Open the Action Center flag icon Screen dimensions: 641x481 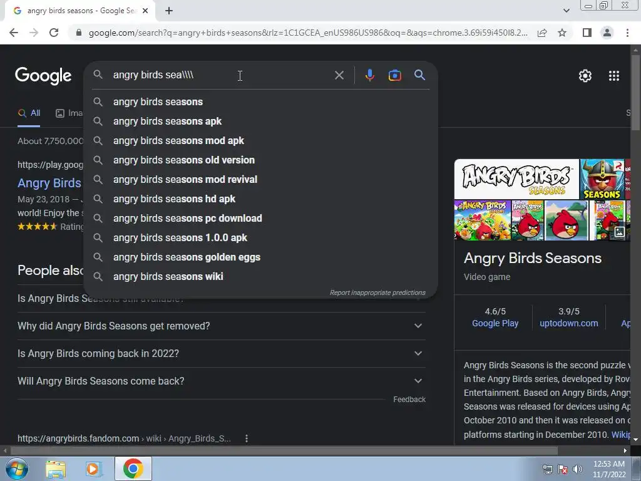[563, 469]
